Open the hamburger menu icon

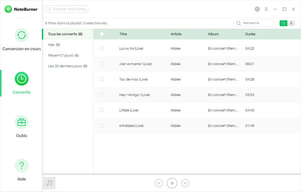tap(266, 9)
